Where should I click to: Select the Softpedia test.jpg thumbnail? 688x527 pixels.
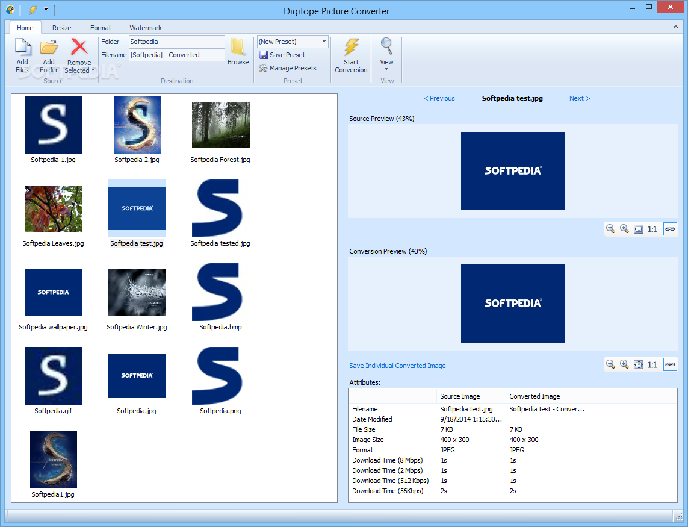tap(137, 208)
